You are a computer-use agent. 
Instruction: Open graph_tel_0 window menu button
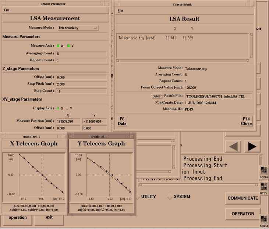tap(3, 137)
